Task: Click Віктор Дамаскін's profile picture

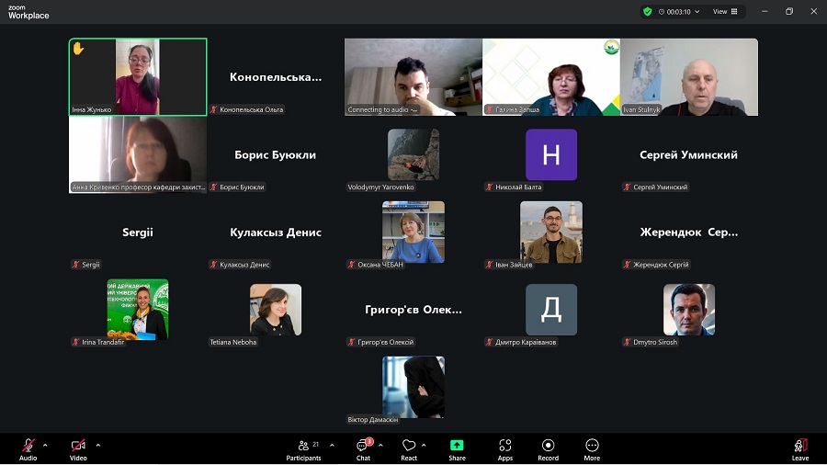Action: (x=413, y=387)
